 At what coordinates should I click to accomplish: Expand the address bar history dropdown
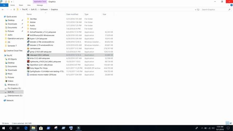click(196, 9)
